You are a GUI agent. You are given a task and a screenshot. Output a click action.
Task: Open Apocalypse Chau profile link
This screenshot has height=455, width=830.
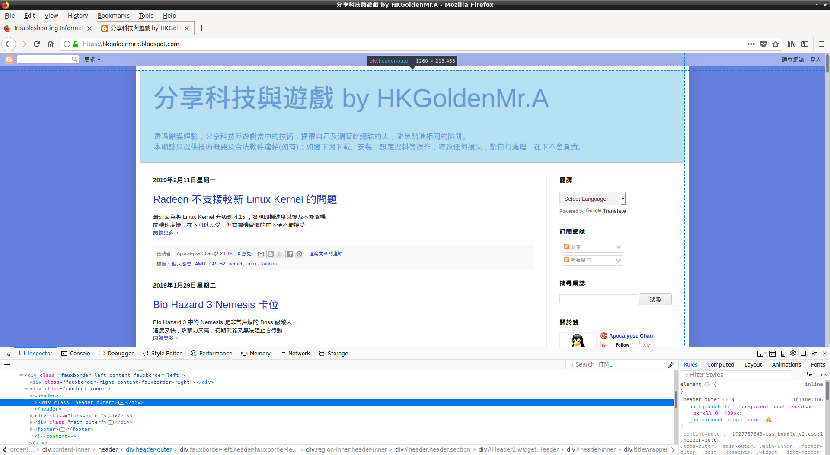tap(631, 336)
